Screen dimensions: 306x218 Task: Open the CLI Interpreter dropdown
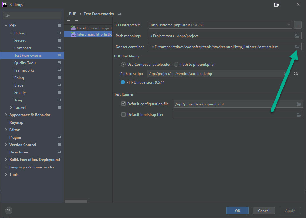tap(289, 25)
